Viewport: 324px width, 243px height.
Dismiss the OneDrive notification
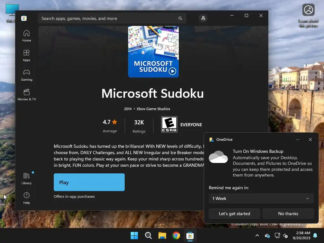pyautogui.click(x=310, y=140)
